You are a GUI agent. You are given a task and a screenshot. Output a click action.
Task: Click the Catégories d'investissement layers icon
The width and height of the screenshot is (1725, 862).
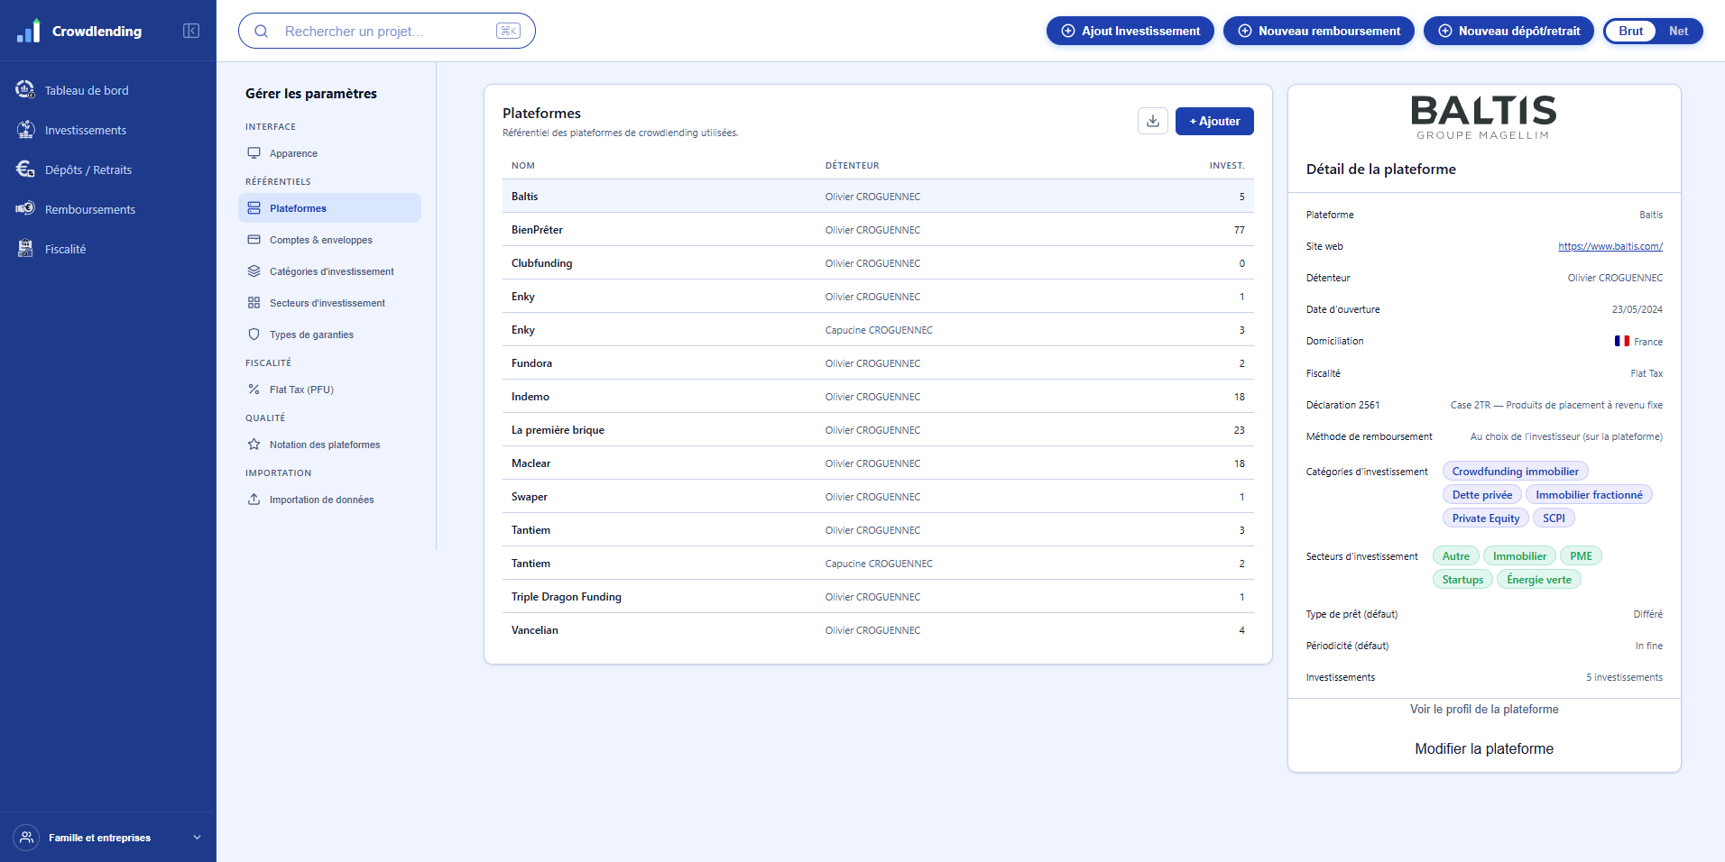[254, 271]
